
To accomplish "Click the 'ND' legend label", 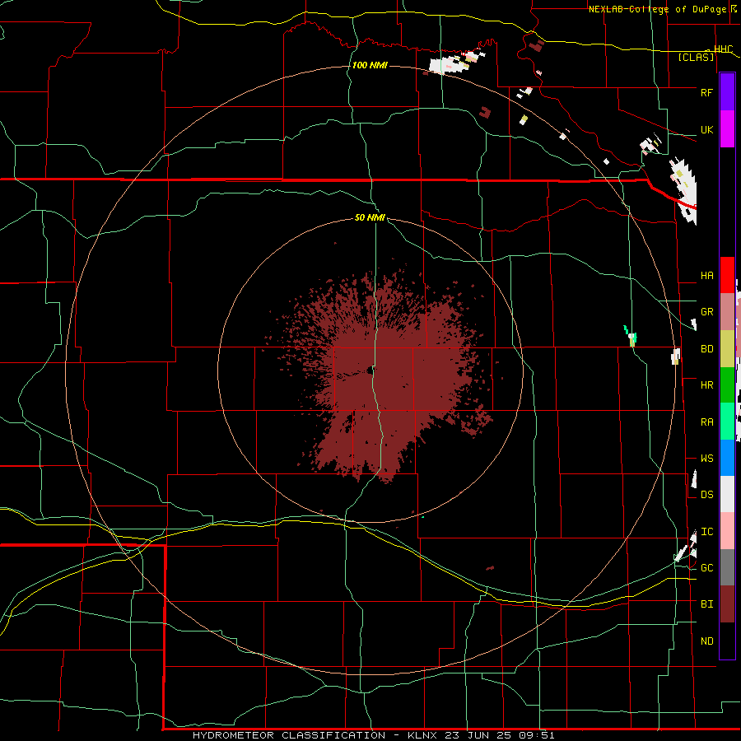I will [x=706, y=641].
